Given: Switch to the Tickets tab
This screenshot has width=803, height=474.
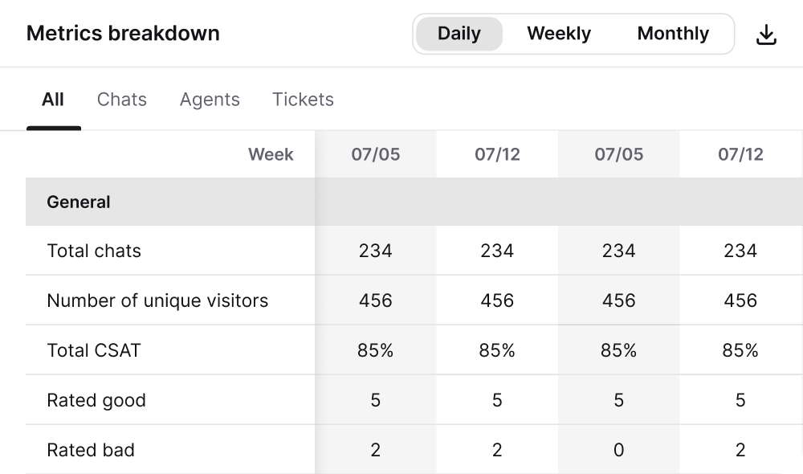Looking at the screenshot, I should click(303, 100).
